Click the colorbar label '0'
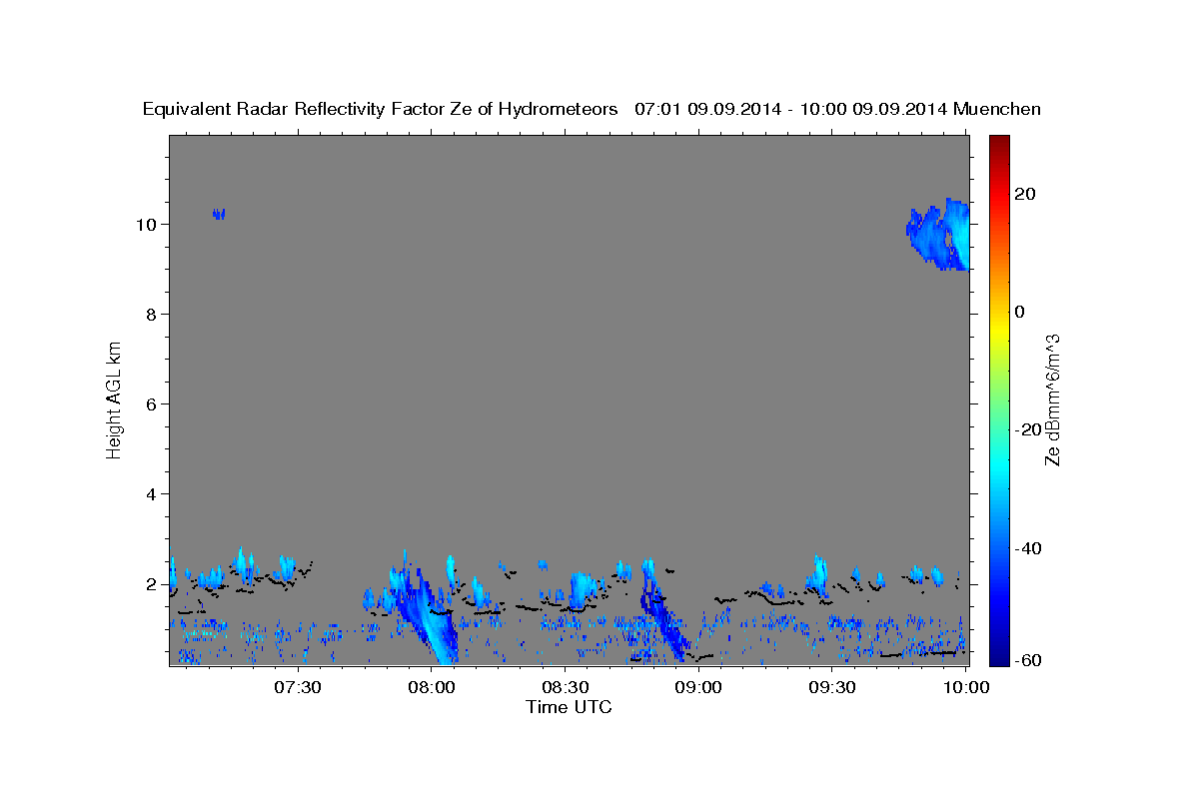This screenshot has height=799, width=1199. tap(1020, 312)
